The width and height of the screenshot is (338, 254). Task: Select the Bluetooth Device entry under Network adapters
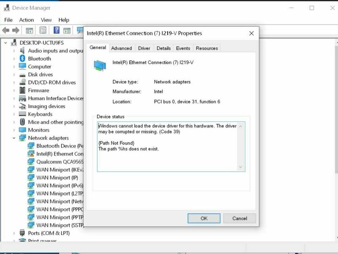pyautogui.click(x=31, y=146)
